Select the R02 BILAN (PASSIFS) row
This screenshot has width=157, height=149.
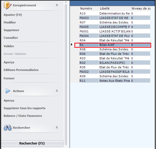(x=115, y=63)
